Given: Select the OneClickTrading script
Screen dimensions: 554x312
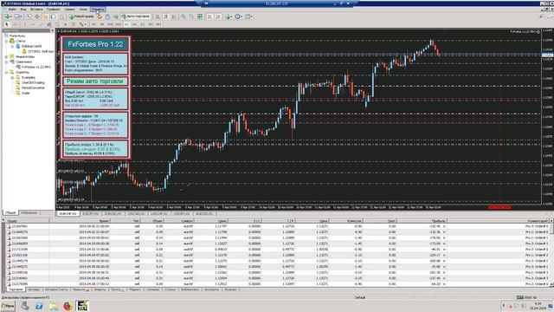Looking at the screenshot, I should tap(33, 82).
